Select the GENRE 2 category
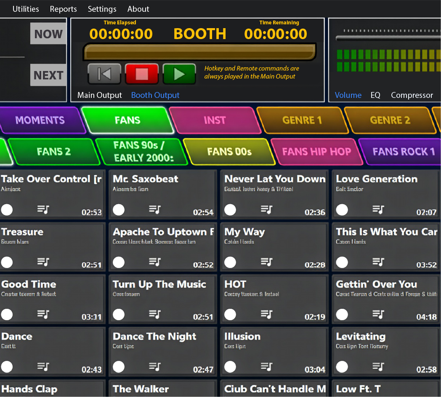 coord(390,120)
